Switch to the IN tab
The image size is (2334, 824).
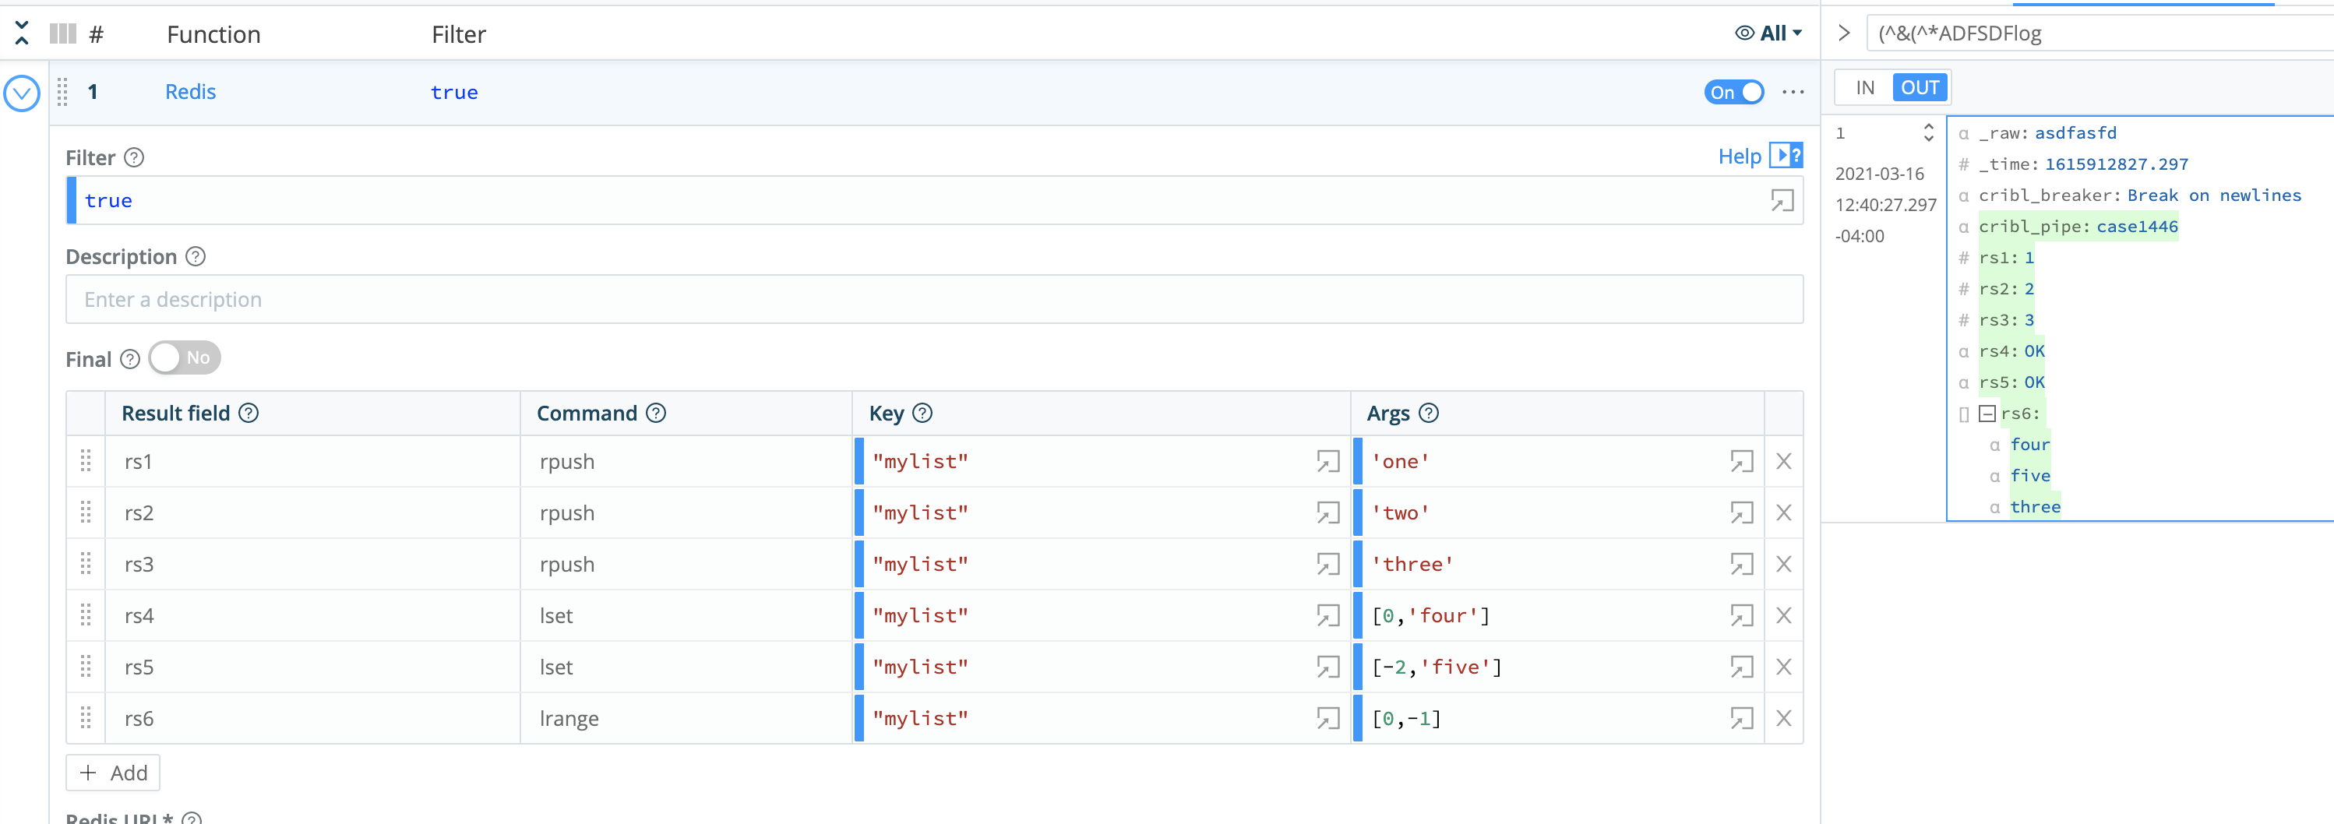1865,87
